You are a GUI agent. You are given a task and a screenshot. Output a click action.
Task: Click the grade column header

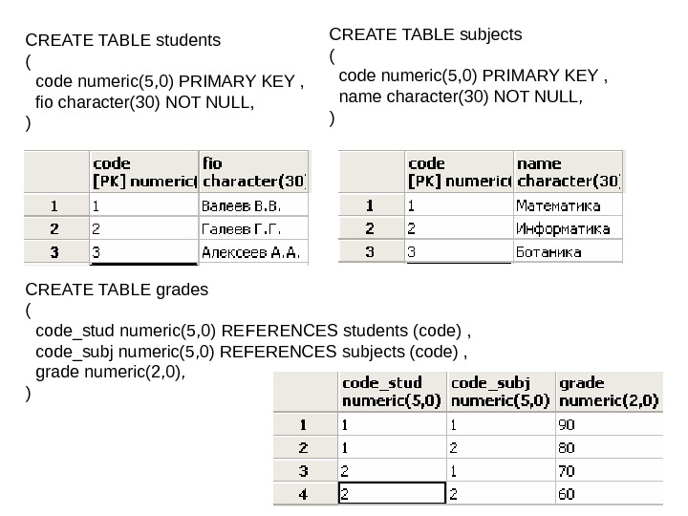click(x=607, y=392)
